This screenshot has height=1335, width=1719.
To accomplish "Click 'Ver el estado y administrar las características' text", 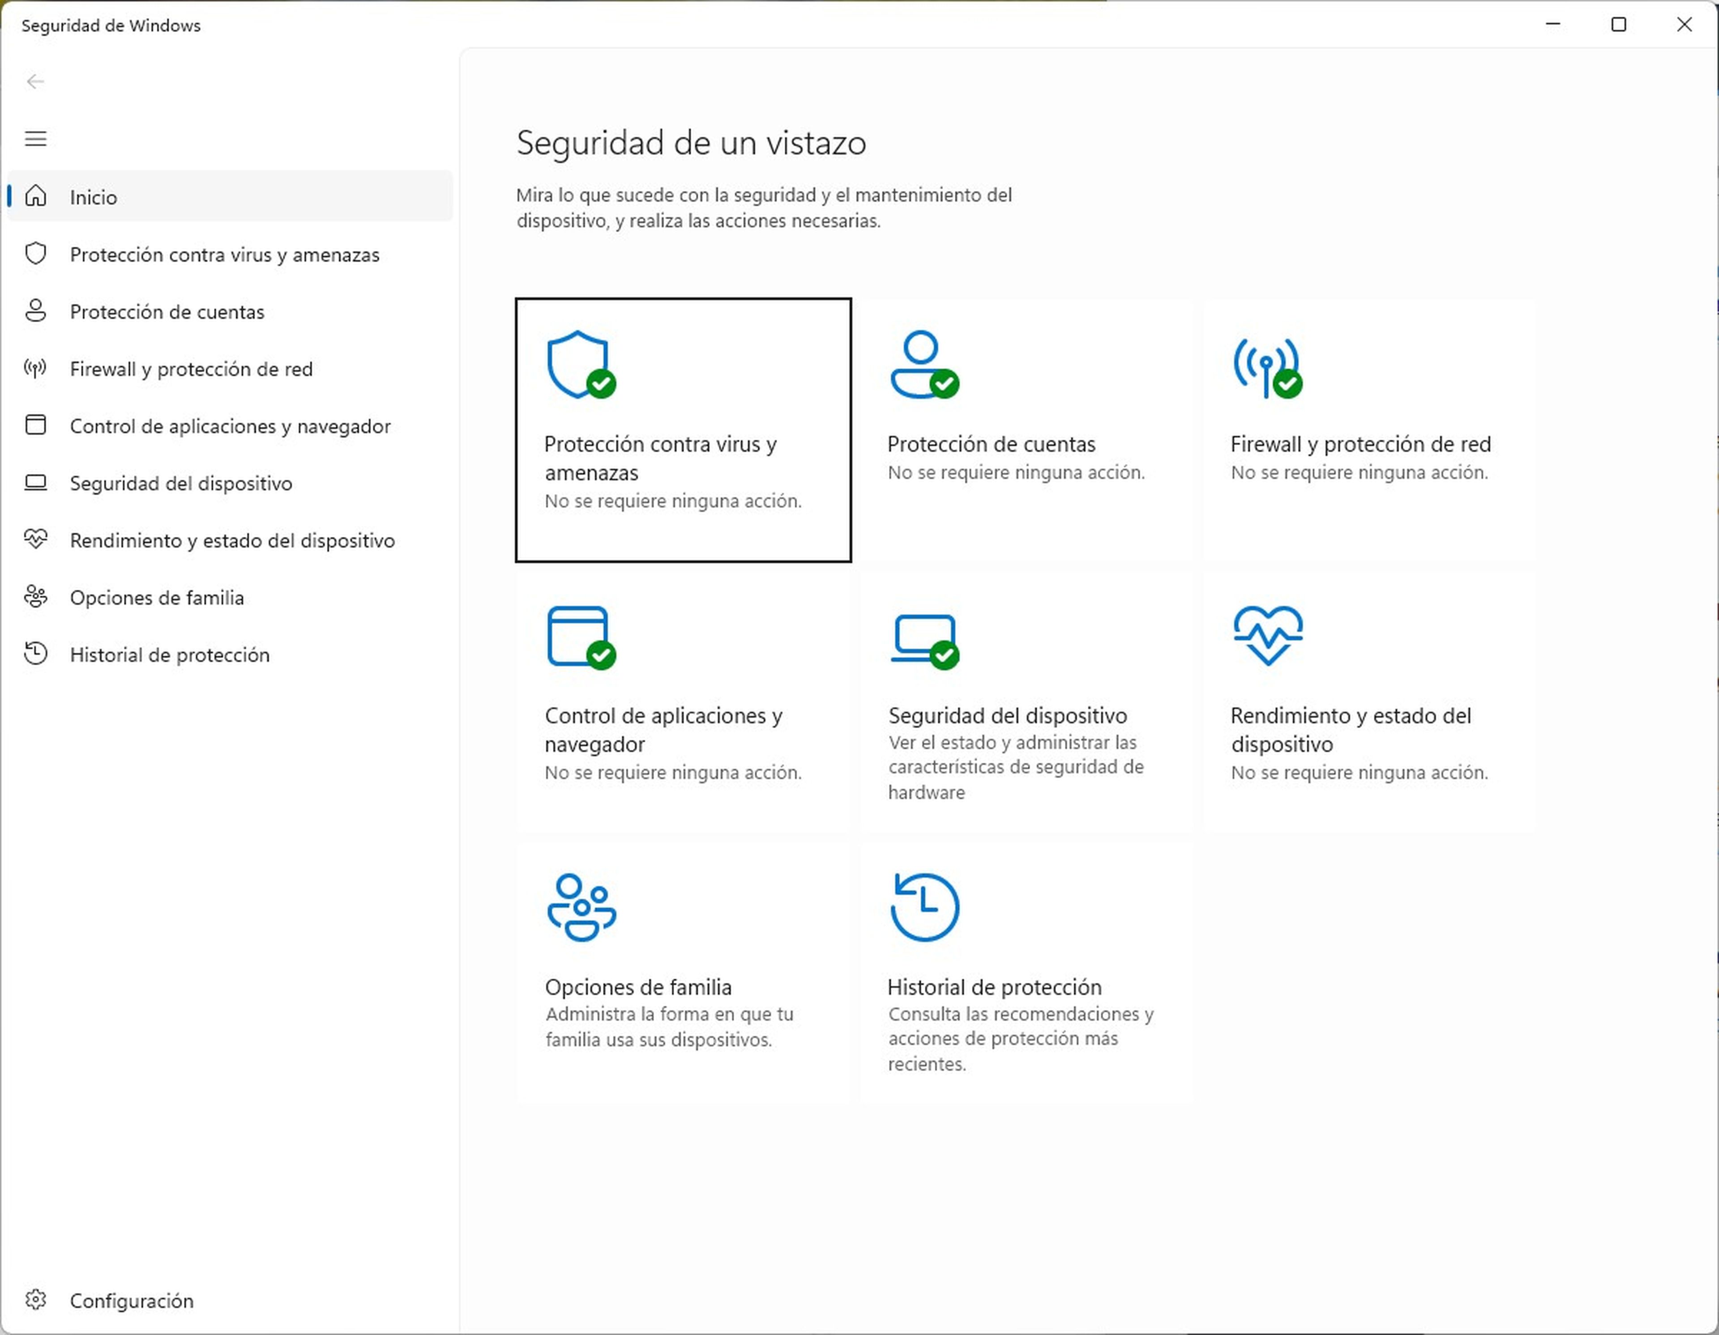I will (x=1016, y=767).
